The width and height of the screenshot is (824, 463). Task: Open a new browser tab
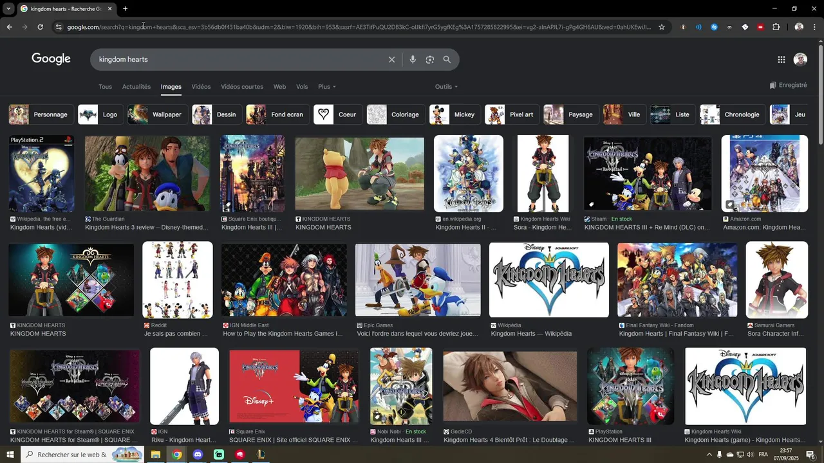click(125, 9)
